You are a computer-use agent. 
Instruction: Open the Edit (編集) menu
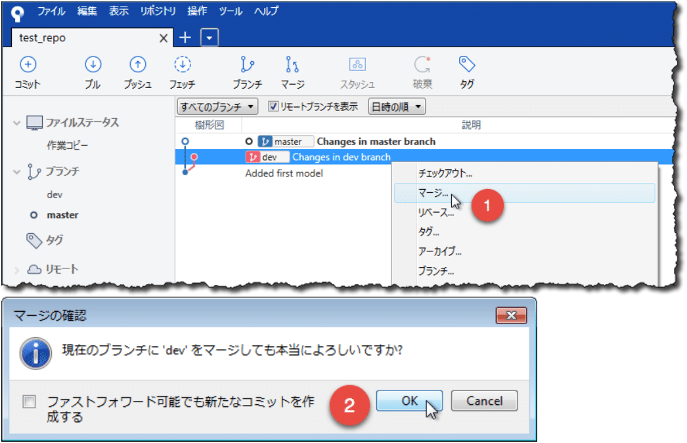87,11
